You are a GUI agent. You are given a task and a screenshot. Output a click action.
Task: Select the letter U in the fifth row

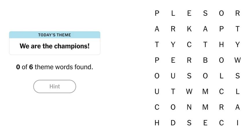point(173,76)
